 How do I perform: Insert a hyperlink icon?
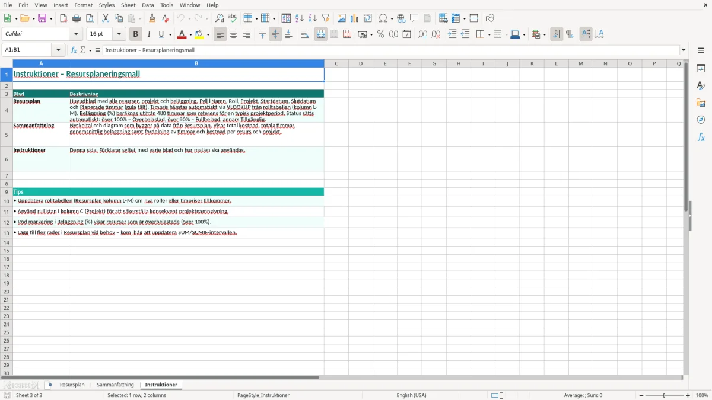pos(401,18)
